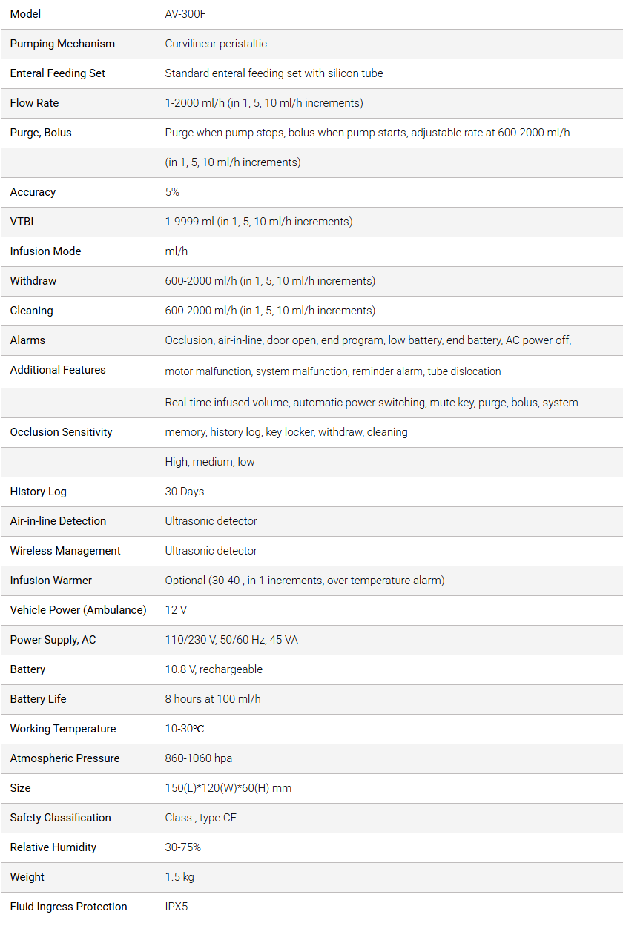Select the Battery Life row label
The height and width of the screenshot is (926, 623).
(x=39, y=699)
